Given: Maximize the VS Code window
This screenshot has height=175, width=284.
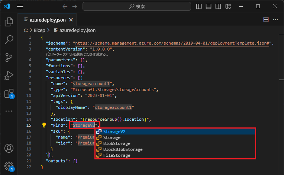Looking at the screenshot, I should [x=258, y=7].
